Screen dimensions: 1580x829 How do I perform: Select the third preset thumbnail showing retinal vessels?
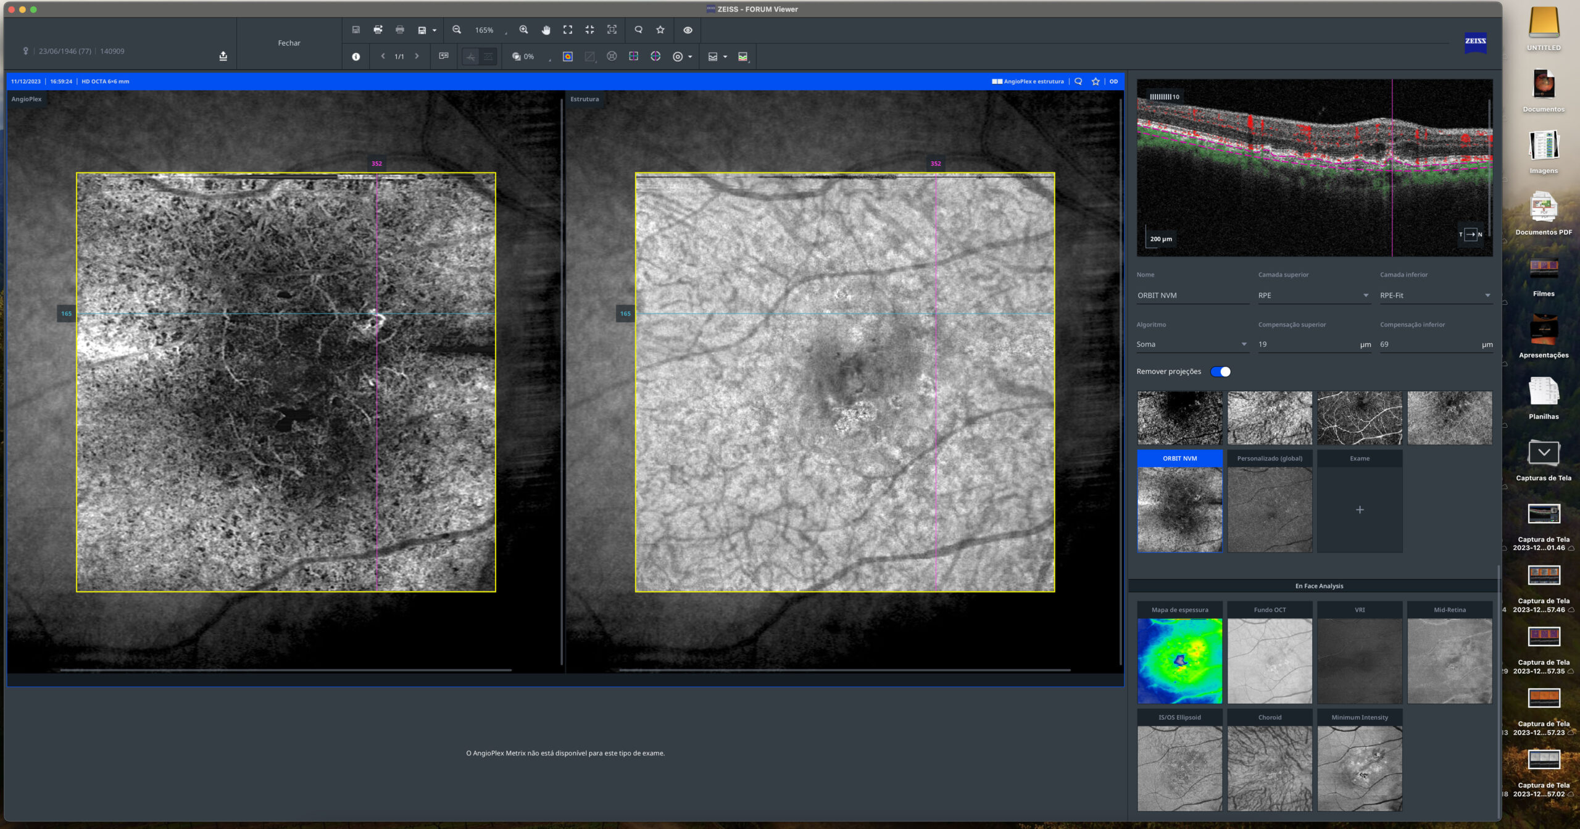tap(1360, 418)
